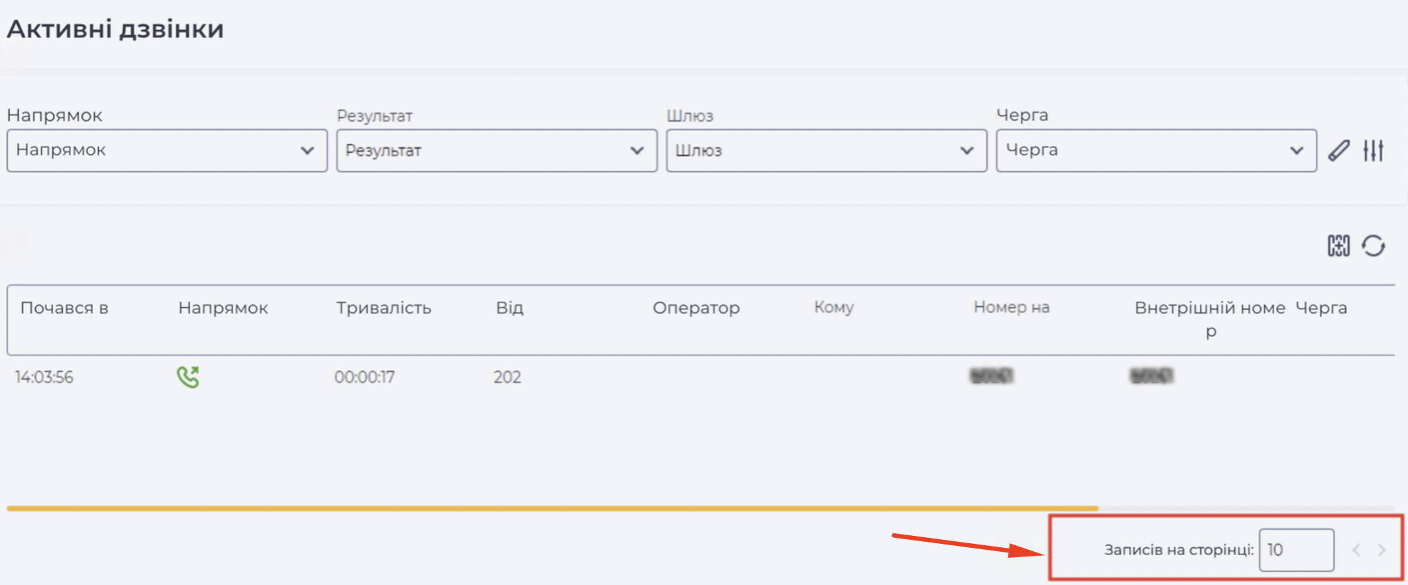Go to the previous page arrow
This screenshot has height=585, width=1408.
click(1356, 550)
